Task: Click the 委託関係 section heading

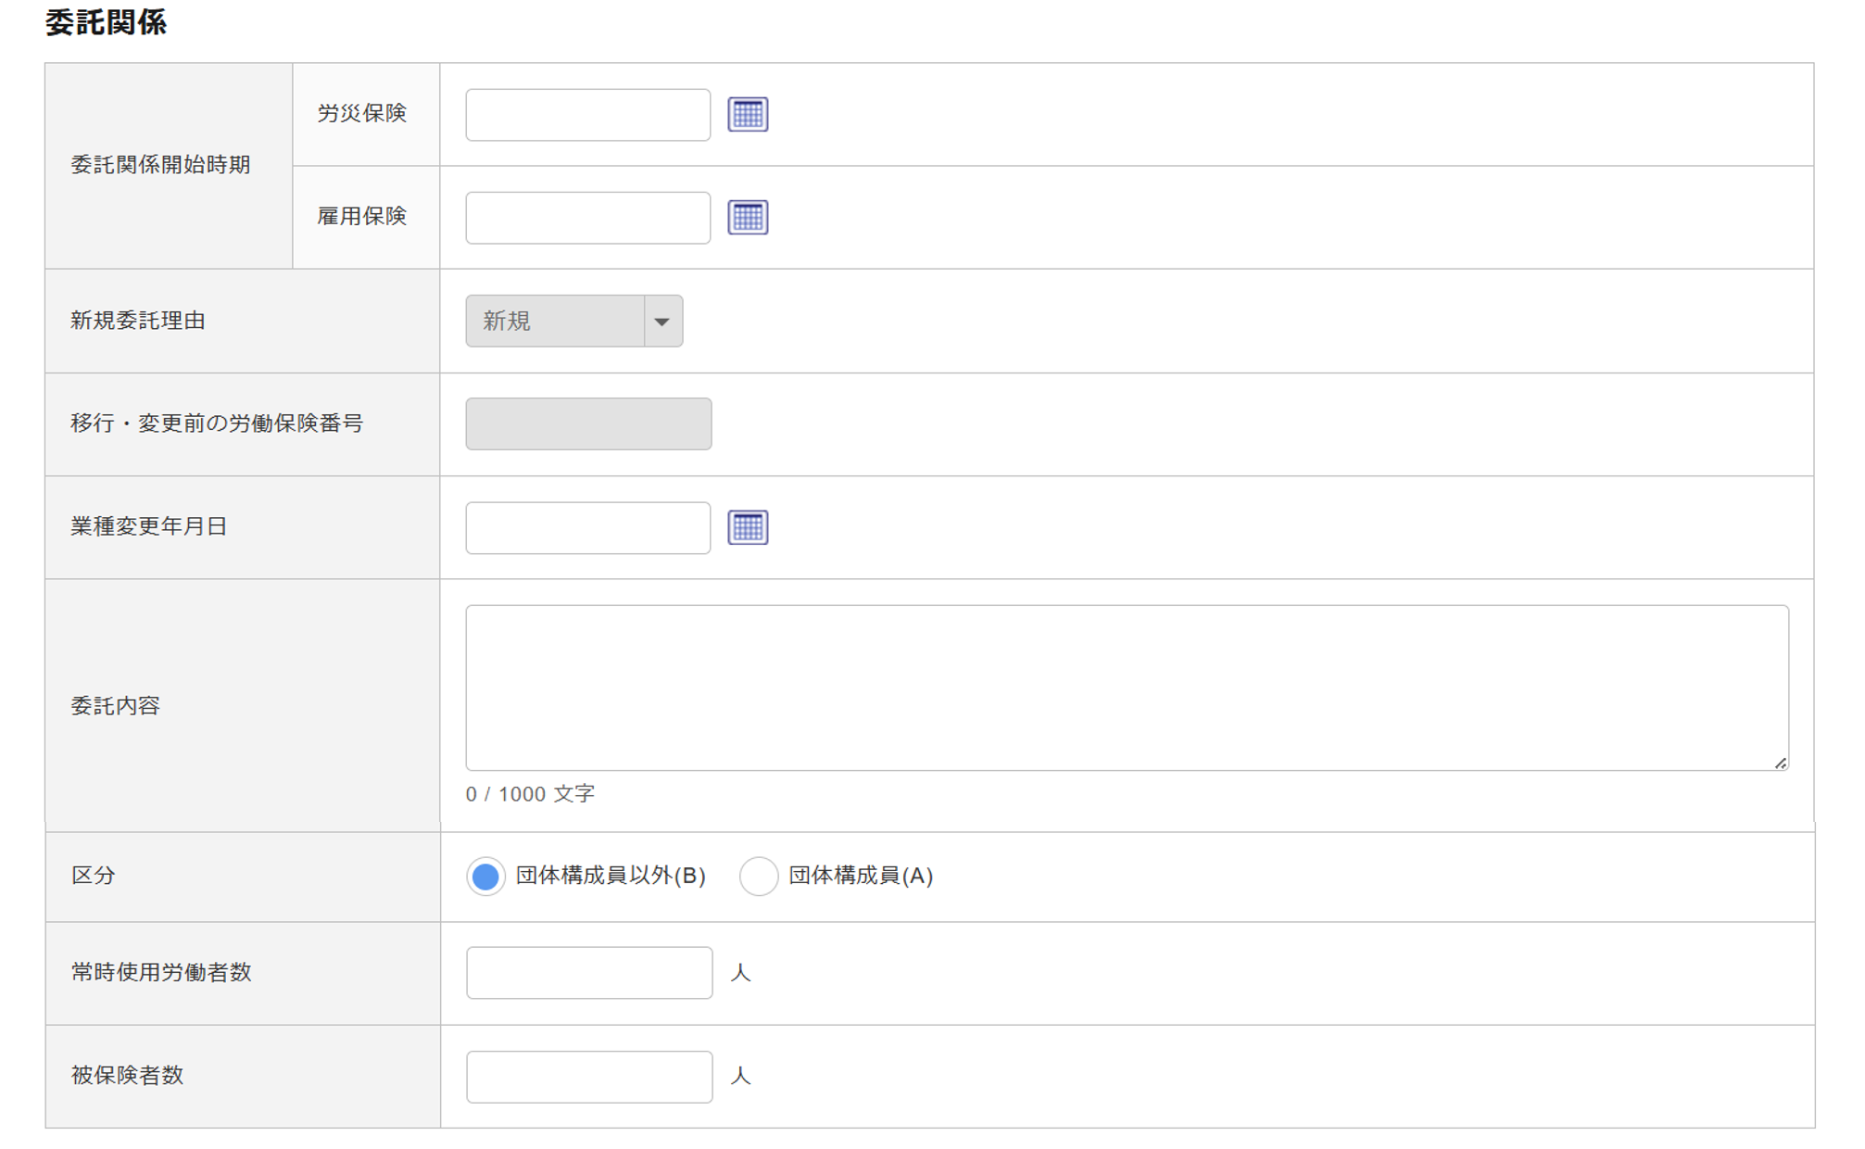Action: [x=106, y=22]
